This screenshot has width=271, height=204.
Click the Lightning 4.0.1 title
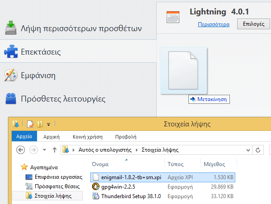pyautogui.click(x=219, y=12)
